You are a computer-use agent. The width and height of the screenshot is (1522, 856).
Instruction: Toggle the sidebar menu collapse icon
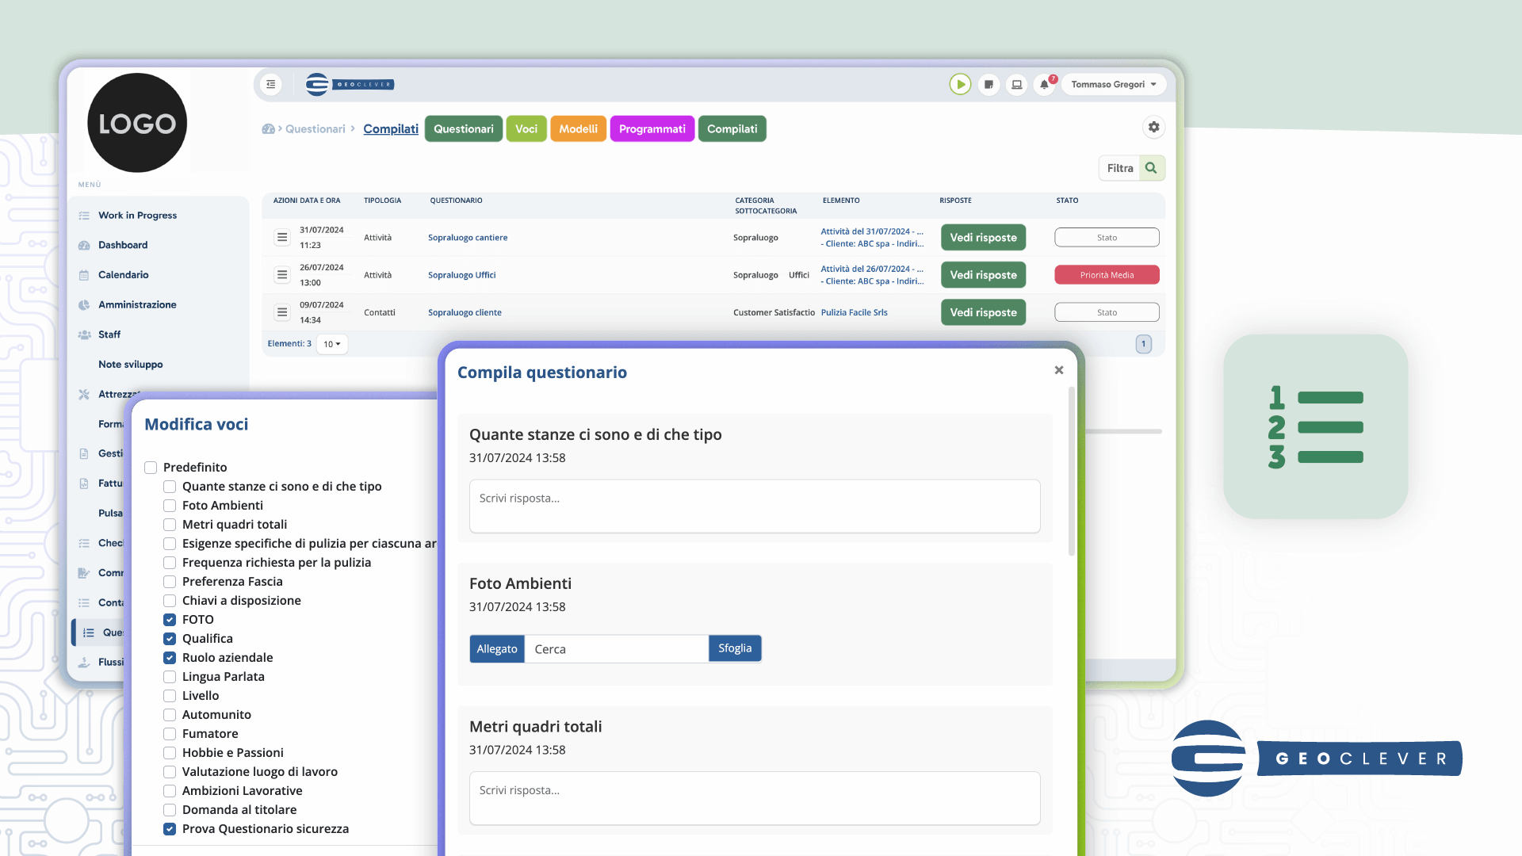pos(271,84)
